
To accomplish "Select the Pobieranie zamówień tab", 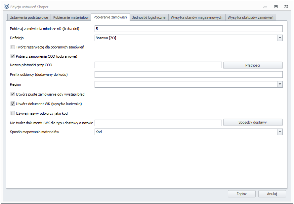I will pyautogui.click(x=110, y=17).
